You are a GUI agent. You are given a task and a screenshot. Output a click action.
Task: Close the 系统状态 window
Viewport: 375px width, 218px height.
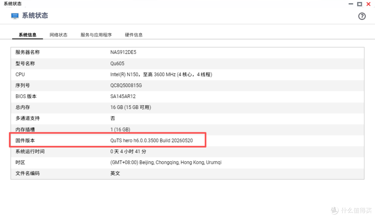[x=368, y=4]
